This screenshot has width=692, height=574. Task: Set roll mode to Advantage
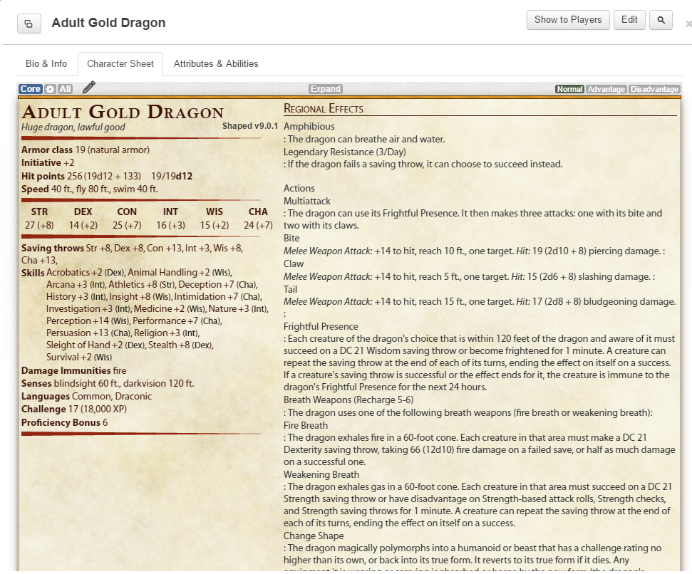606,89
